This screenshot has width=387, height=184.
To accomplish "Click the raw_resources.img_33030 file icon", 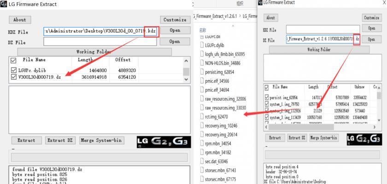I will [202, 108].
